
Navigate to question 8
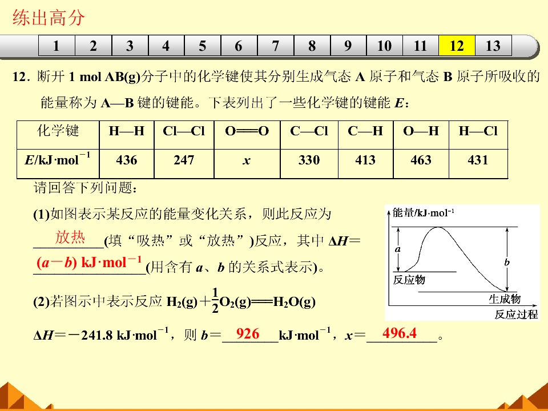312,46
